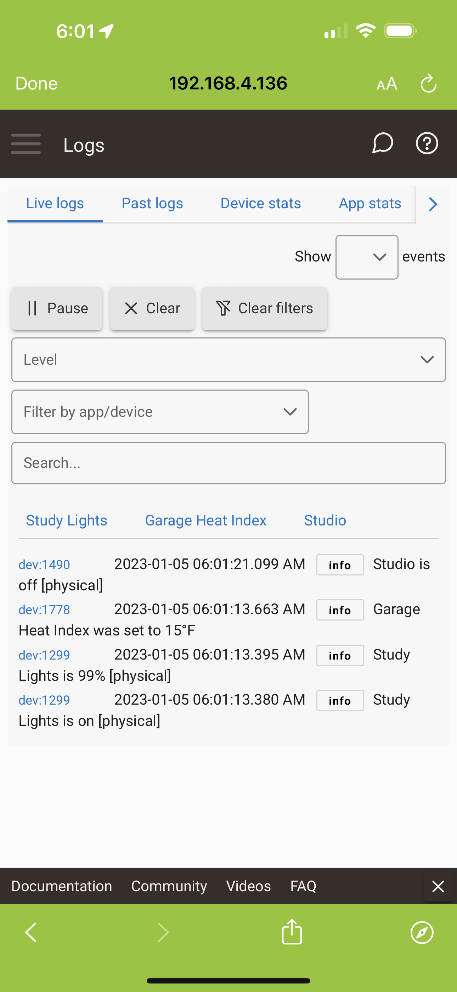
Task: Open the Level filter dropdown
Action: [x=228, y=360]
